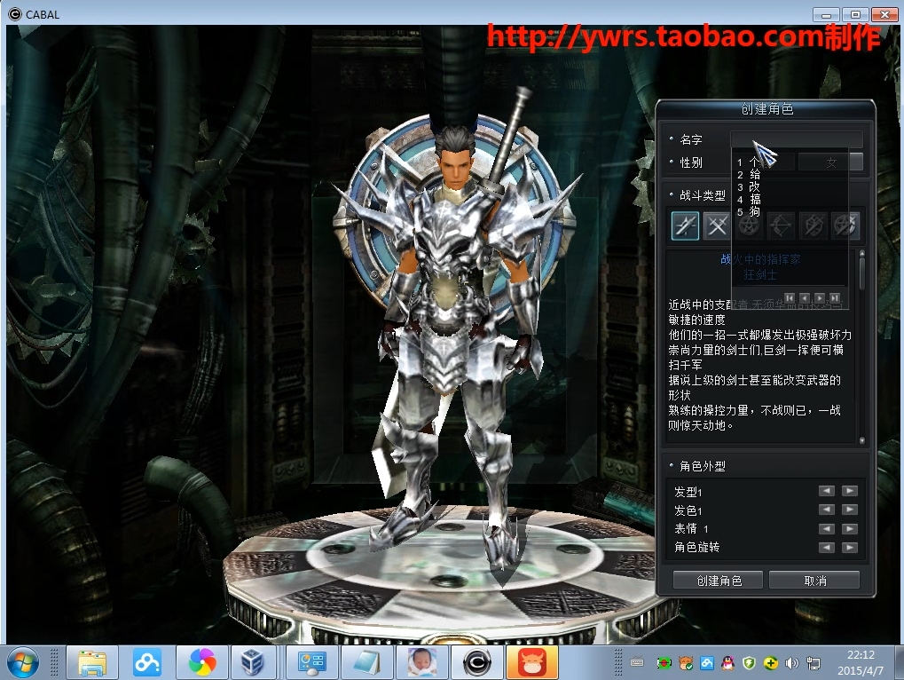Switch to previous hair color (发色)
The image size is (904, 680).
[826, 510]
